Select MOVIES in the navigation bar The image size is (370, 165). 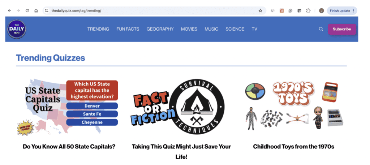[189, 29]
